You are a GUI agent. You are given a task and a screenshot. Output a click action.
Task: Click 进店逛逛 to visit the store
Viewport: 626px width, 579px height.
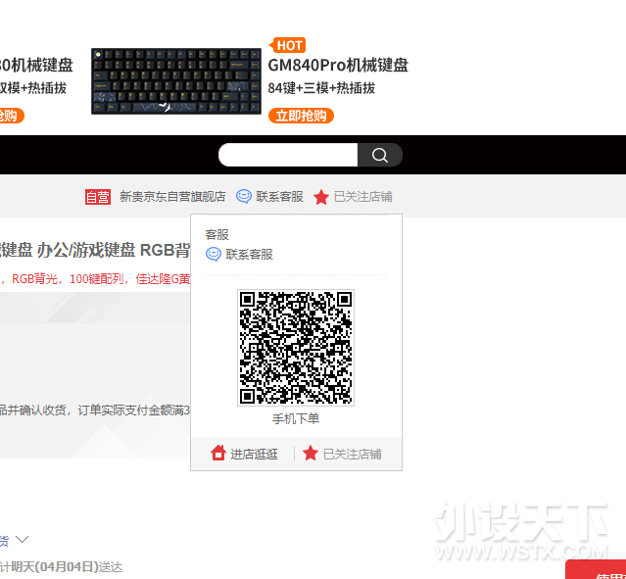tap(255, 454)
